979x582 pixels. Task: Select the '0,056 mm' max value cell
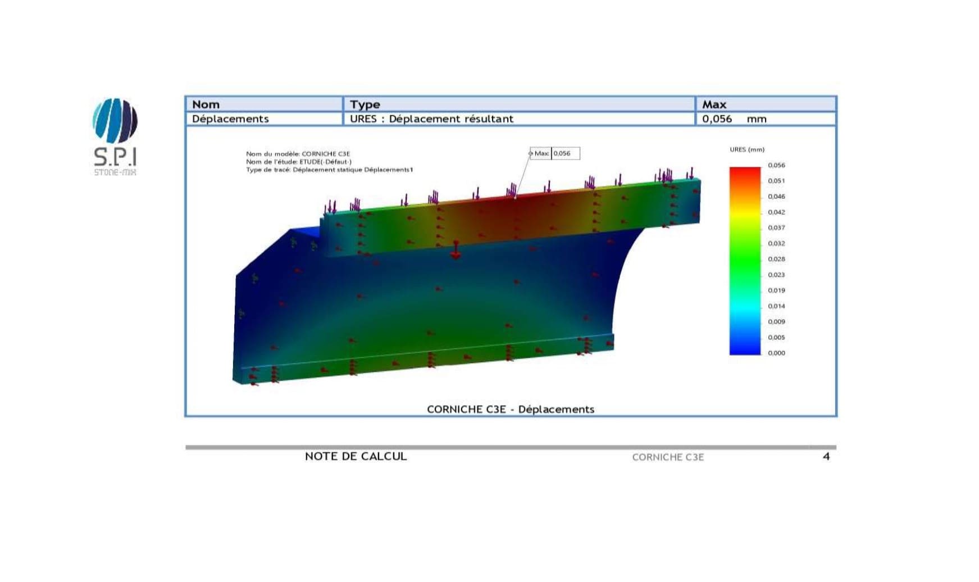(x=766, y=119)
